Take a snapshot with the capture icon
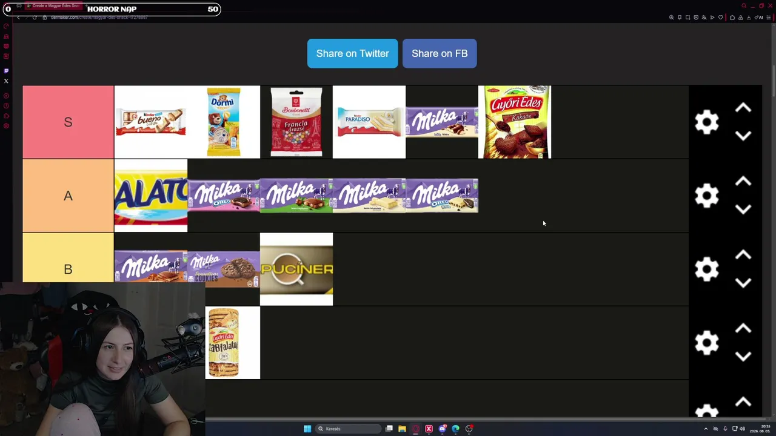Image resolution: width=776 pixels, height=436 pixels. (687, 18)
